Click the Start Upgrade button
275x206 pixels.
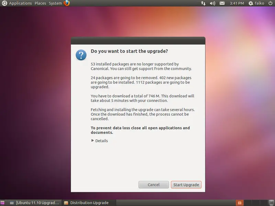pyautogui.click(x=186, y=185)
